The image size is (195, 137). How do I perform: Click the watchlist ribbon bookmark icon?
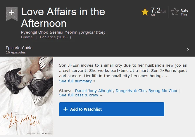click(x=12, y=14)
